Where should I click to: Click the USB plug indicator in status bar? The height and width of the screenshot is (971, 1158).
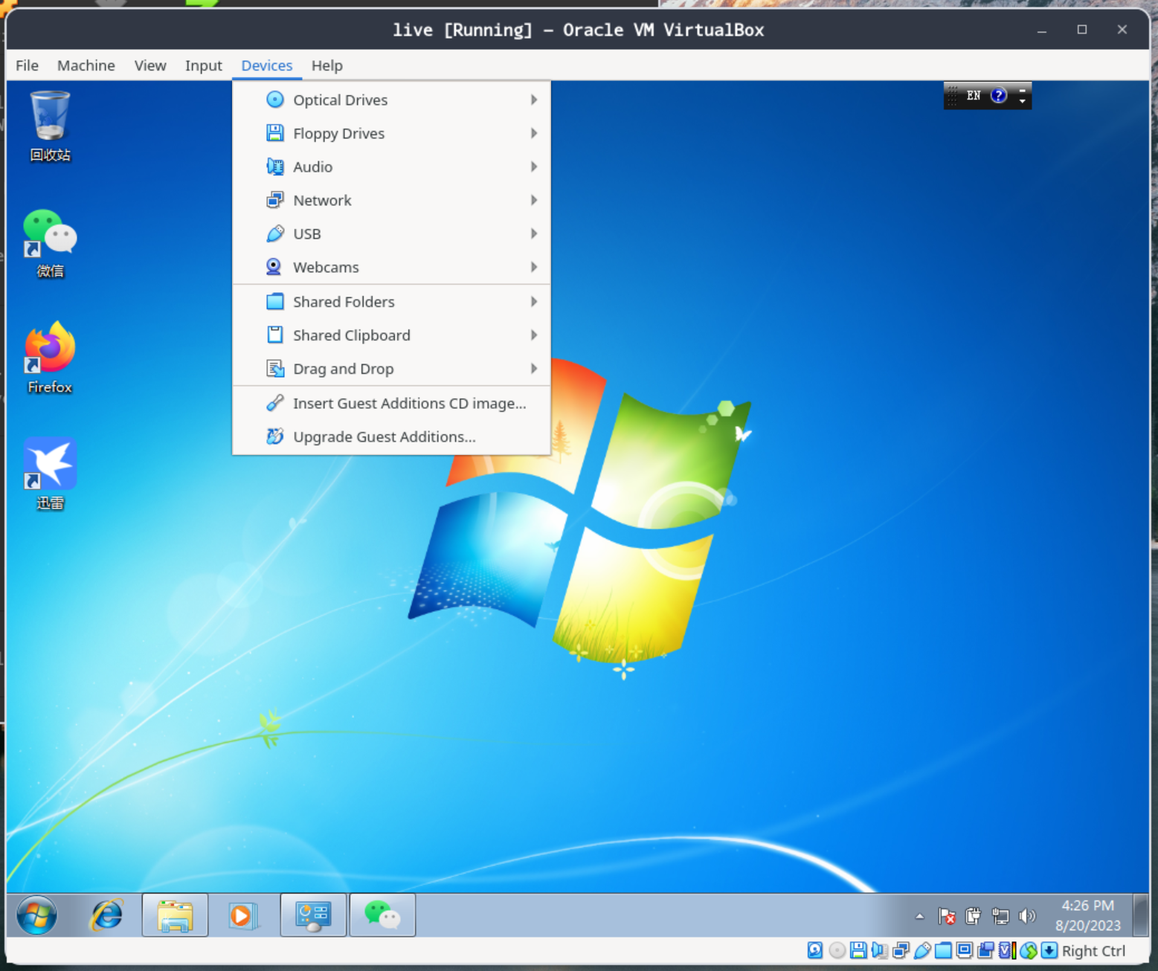pos(922,950)
